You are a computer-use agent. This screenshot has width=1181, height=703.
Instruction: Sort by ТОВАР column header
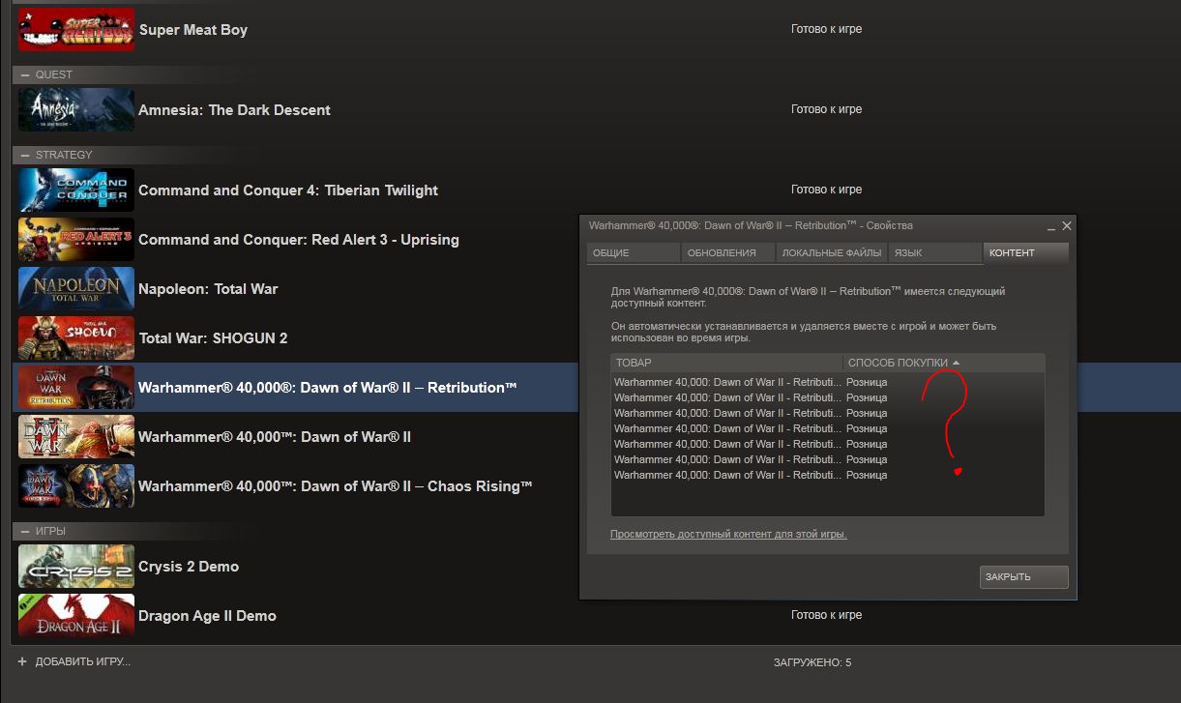[x=727, y=363]
